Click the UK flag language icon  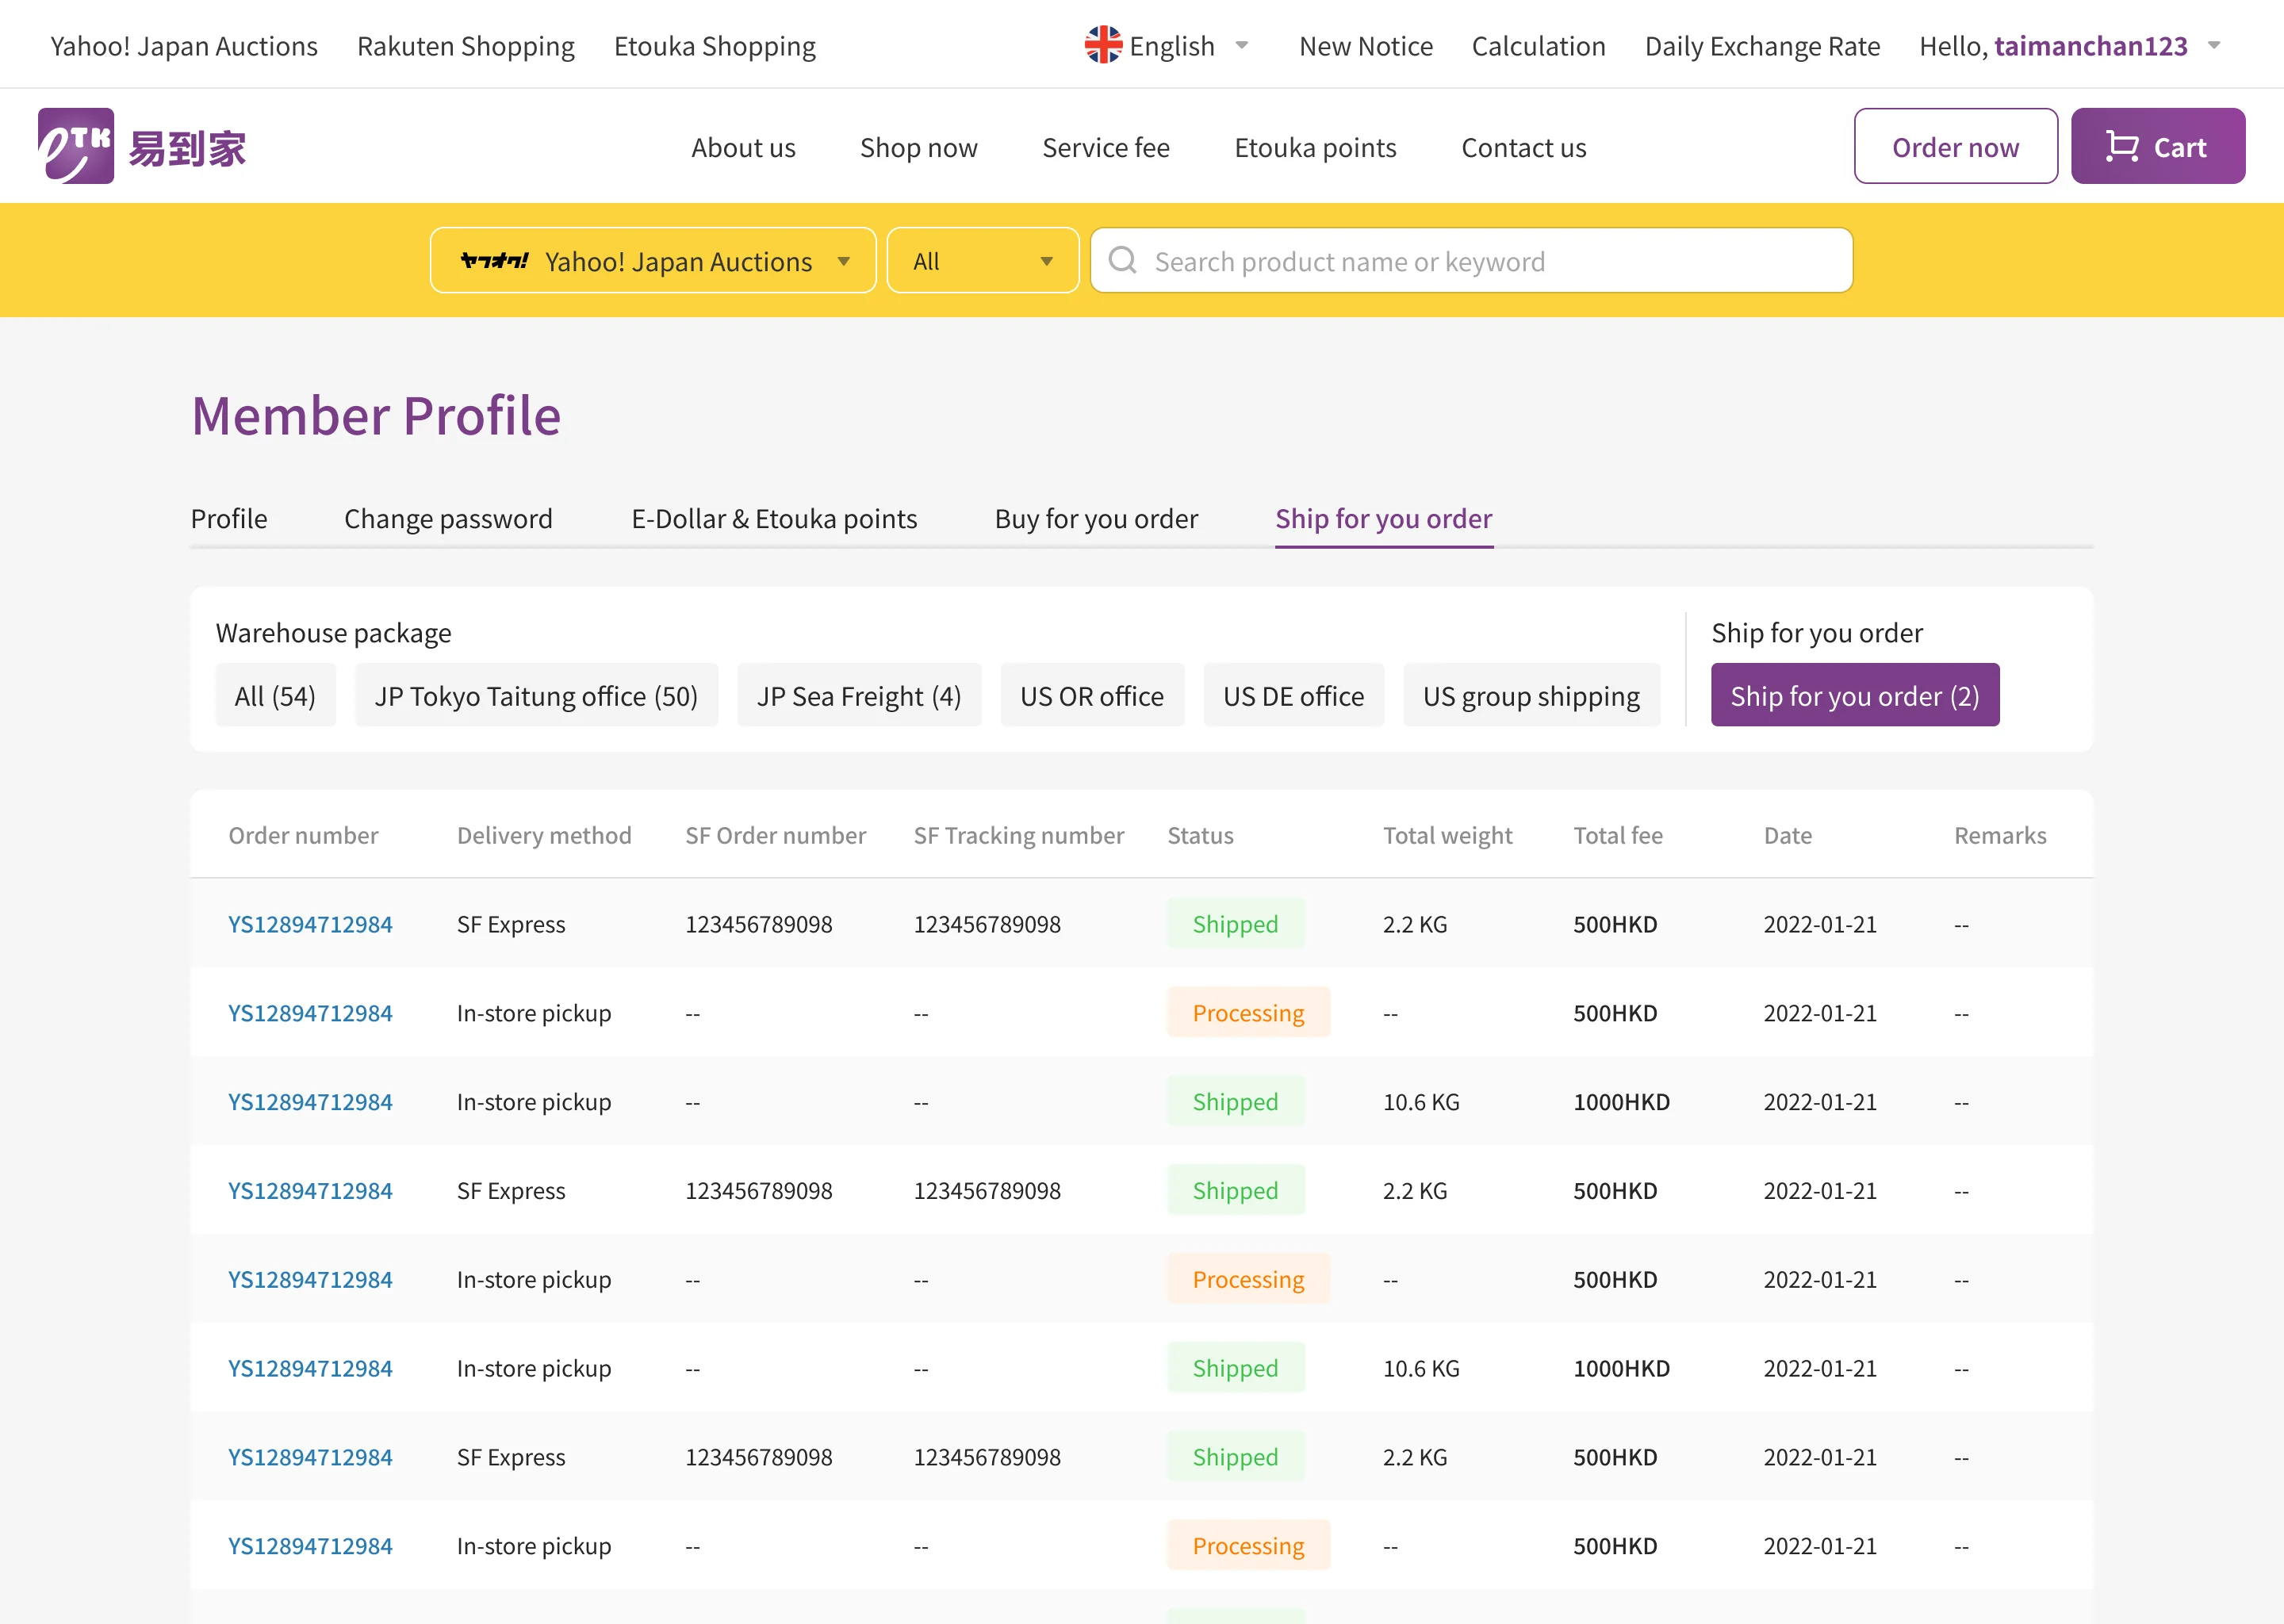pos(1103,46)
